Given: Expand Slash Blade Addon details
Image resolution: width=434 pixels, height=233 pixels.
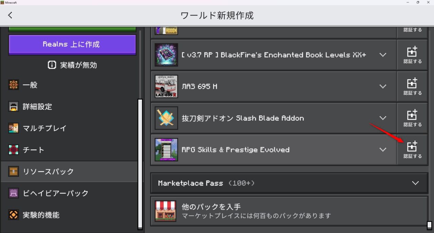Looking at the screenshot, I should 383,118.
